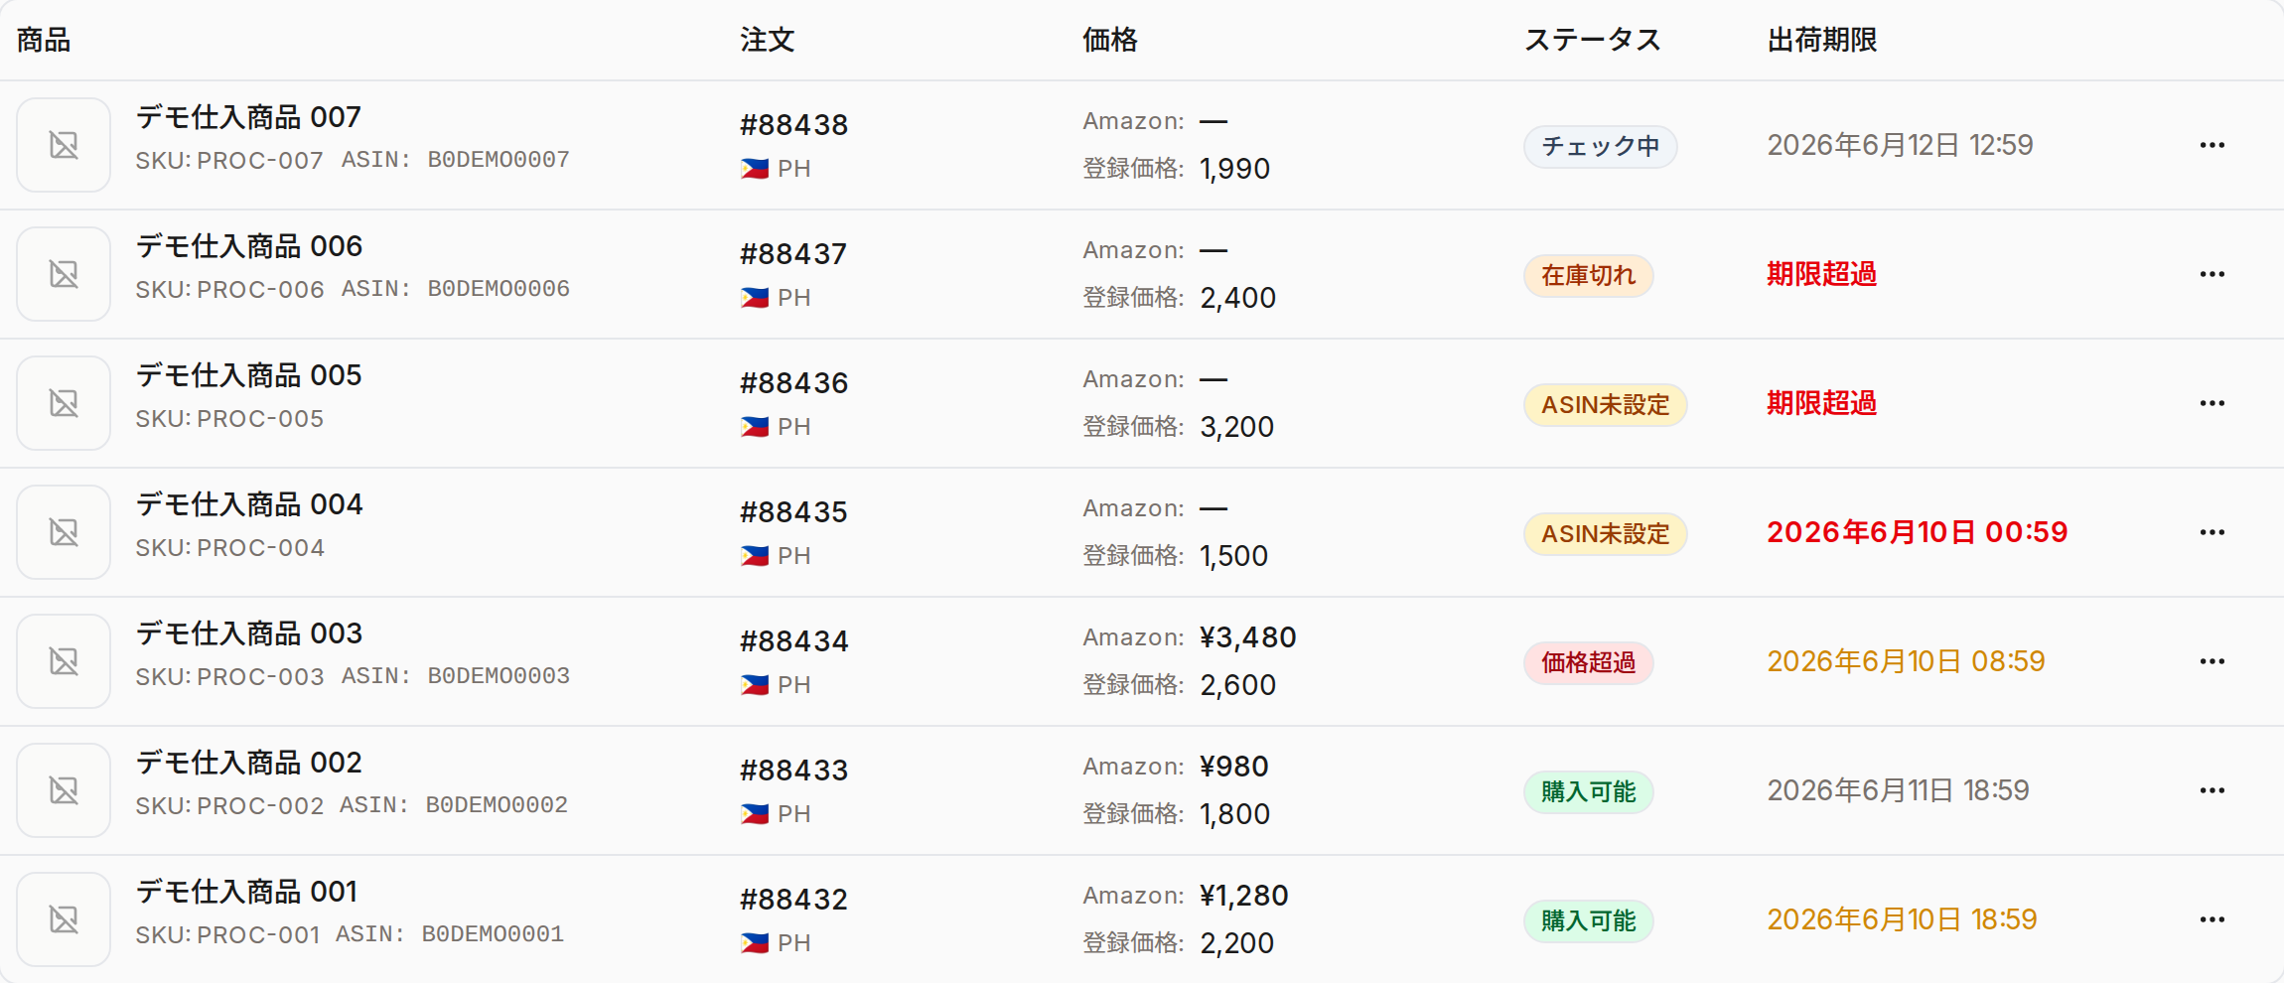Viewport: 2284px width, 983px height.
Task: Click the 価格超過 status badge
Action: (1588, 662)
